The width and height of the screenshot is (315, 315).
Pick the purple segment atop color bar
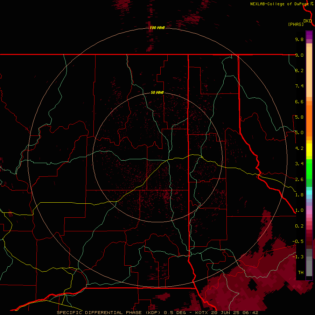(x=309, y=35)
